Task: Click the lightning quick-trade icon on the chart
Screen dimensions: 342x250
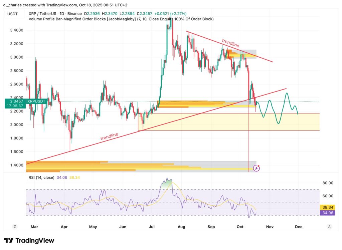Action: point(256,168)
